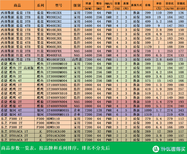This screenshot has height=154, width=187.
Task: Click cache value 32 in DT01ACA100 row
Action: pos(99,131)
